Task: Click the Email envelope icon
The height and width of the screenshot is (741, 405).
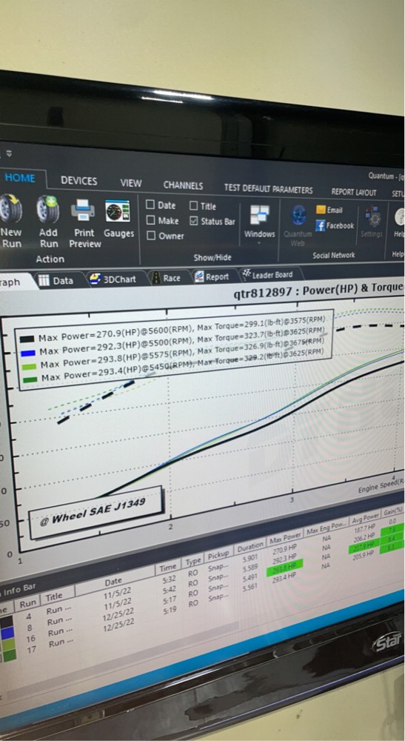Action: coord(321,210)
